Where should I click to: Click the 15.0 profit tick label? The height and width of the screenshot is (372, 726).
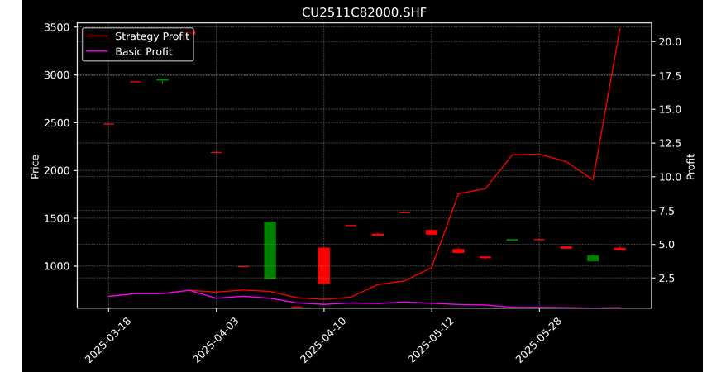point(670,109)
